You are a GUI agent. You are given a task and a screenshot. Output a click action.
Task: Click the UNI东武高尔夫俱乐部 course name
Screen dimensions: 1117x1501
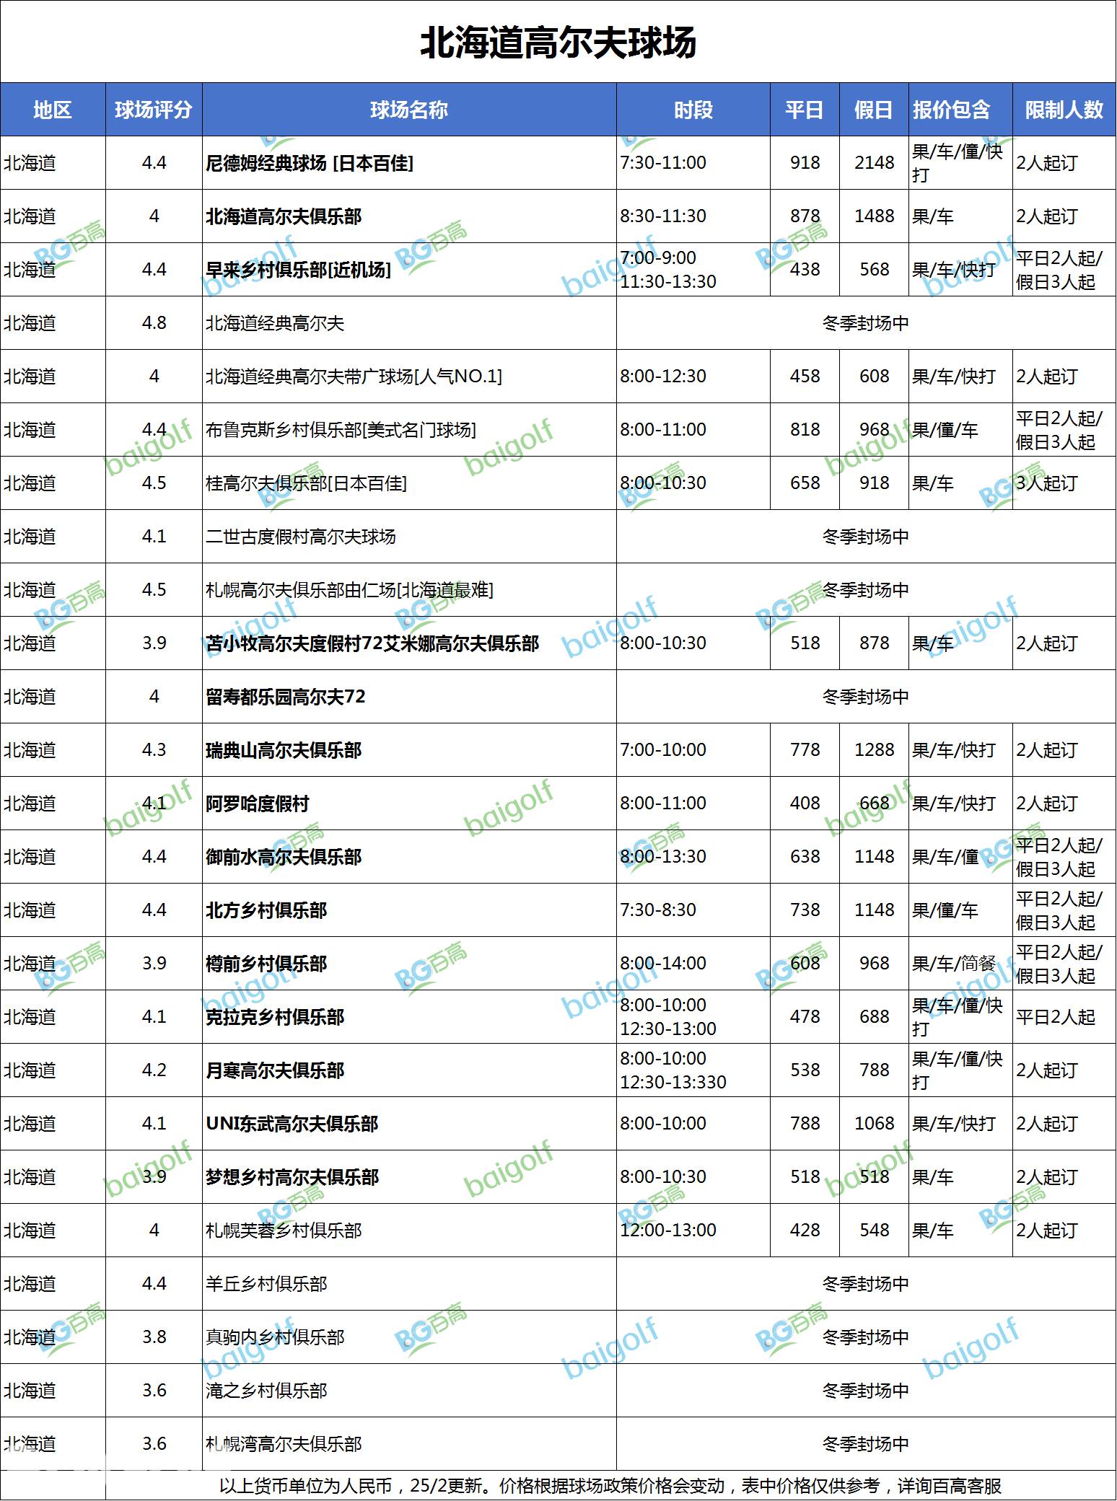pyautogui.click(x=292, y=1124)
